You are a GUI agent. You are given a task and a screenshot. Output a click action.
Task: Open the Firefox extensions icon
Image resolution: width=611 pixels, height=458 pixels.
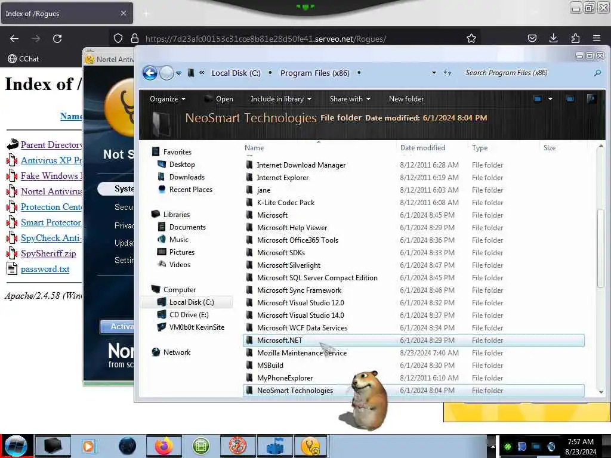(x=575, y=38)
